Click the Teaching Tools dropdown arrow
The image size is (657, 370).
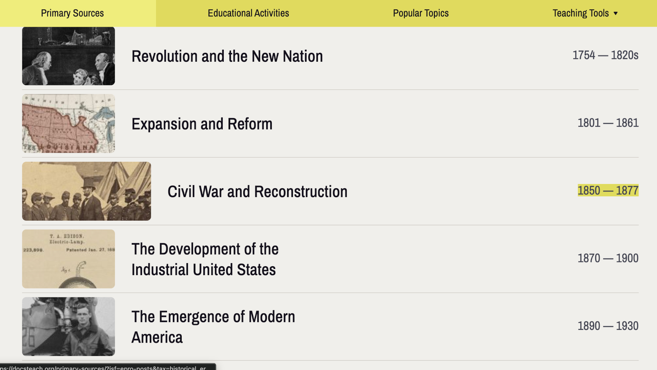click(x=616, y=13)
